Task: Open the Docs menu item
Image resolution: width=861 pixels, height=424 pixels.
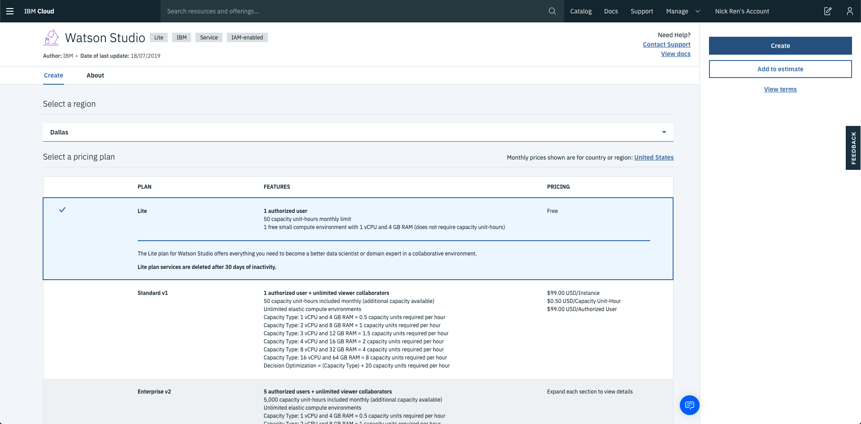Action: tap(611, 11)
